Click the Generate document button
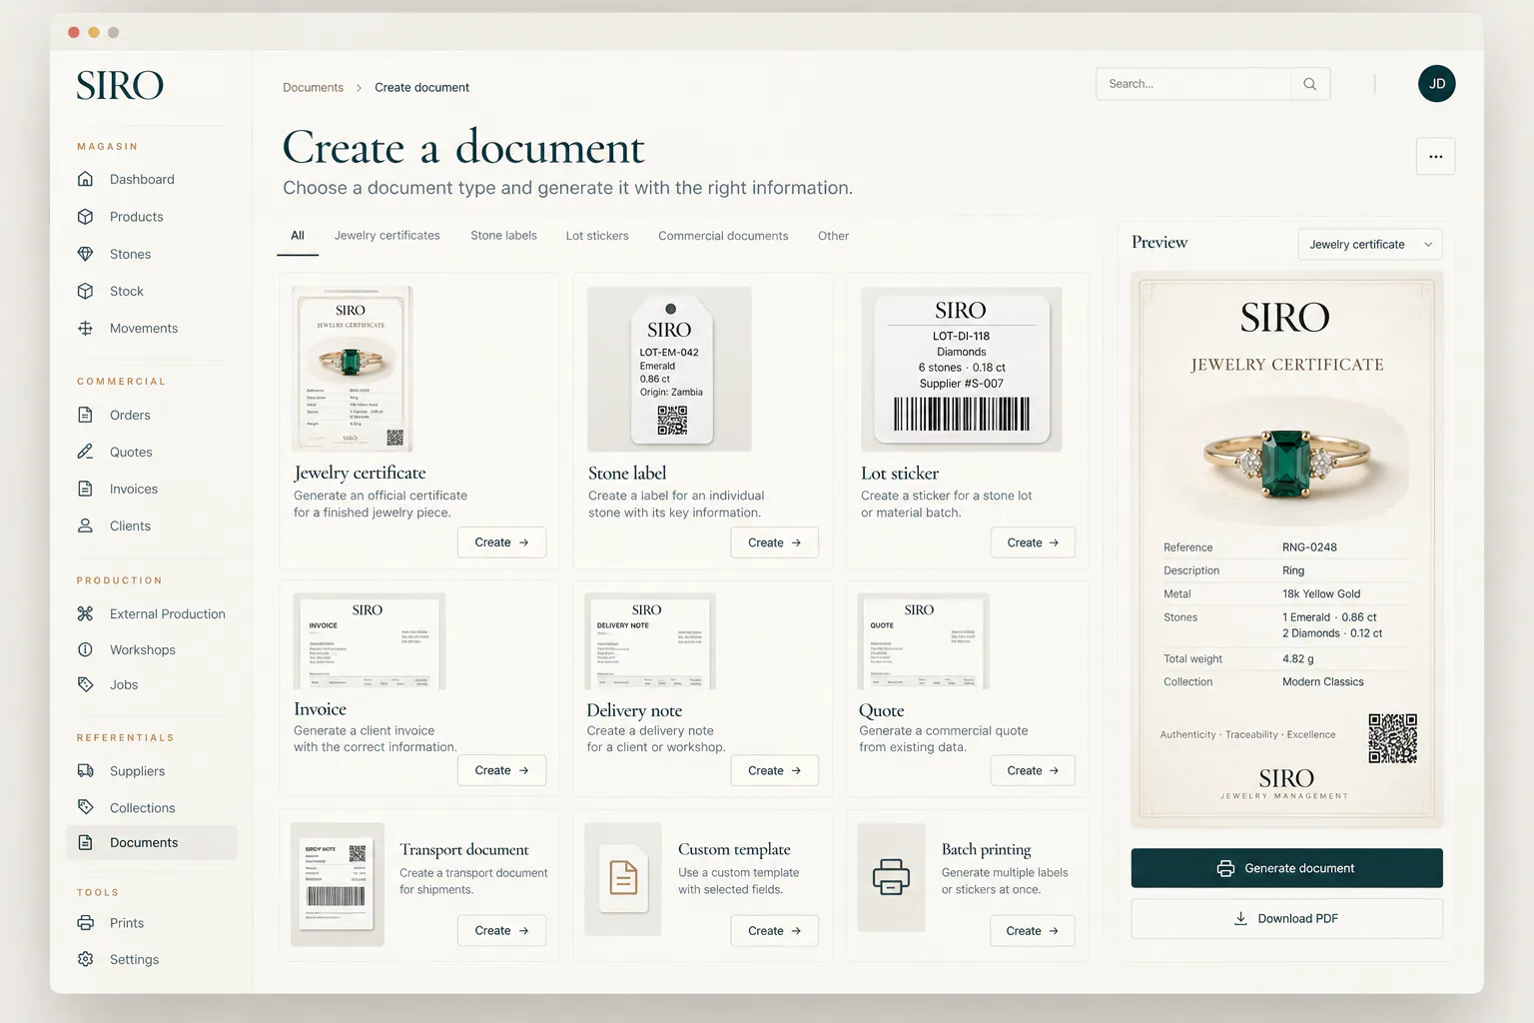Screen dimensions: 1534x1023 click(x=1287, y=868)
